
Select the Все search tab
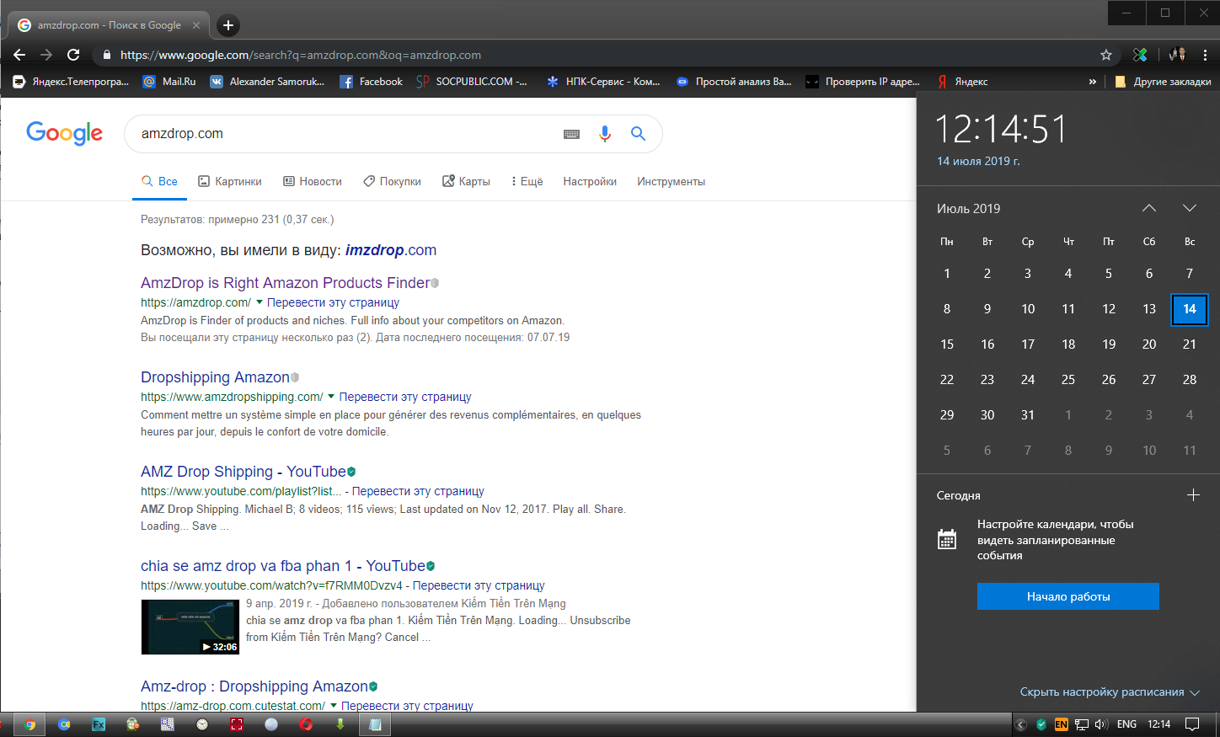(x=159, y=181)
